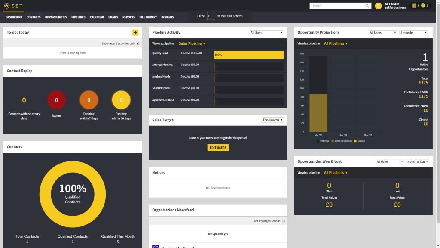
Task: Enable Just my organisations checkbox
Action: click(284, 221)
